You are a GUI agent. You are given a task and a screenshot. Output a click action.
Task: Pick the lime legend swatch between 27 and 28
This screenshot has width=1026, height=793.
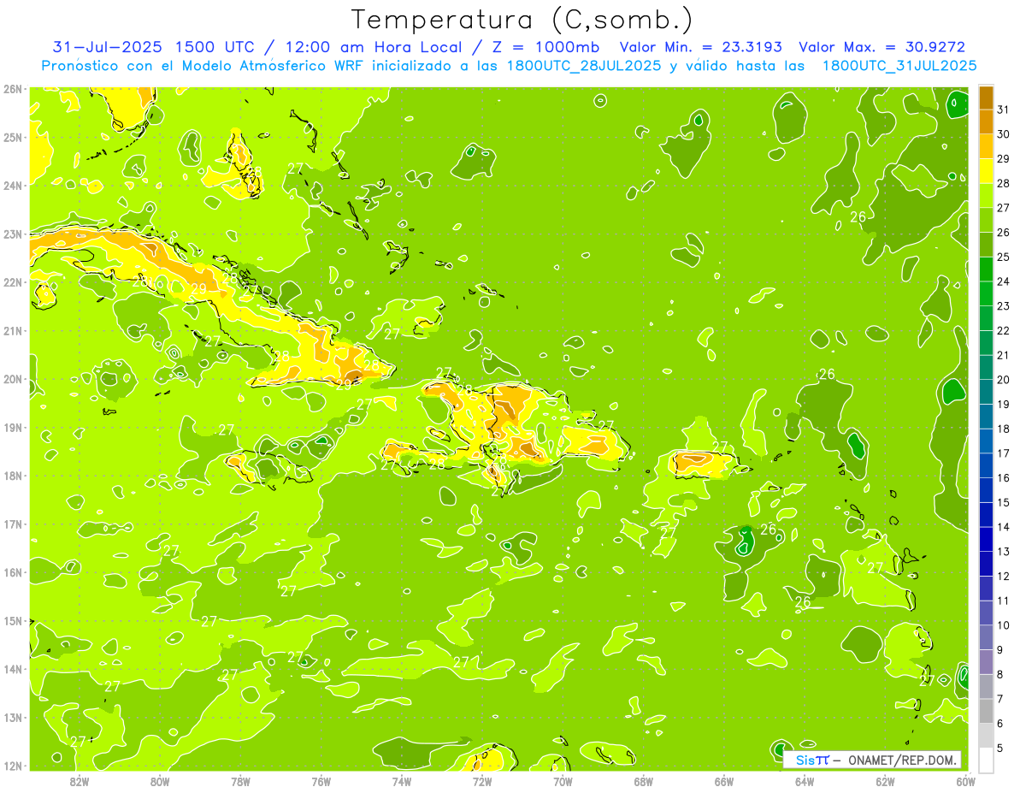tap(986, 195)
